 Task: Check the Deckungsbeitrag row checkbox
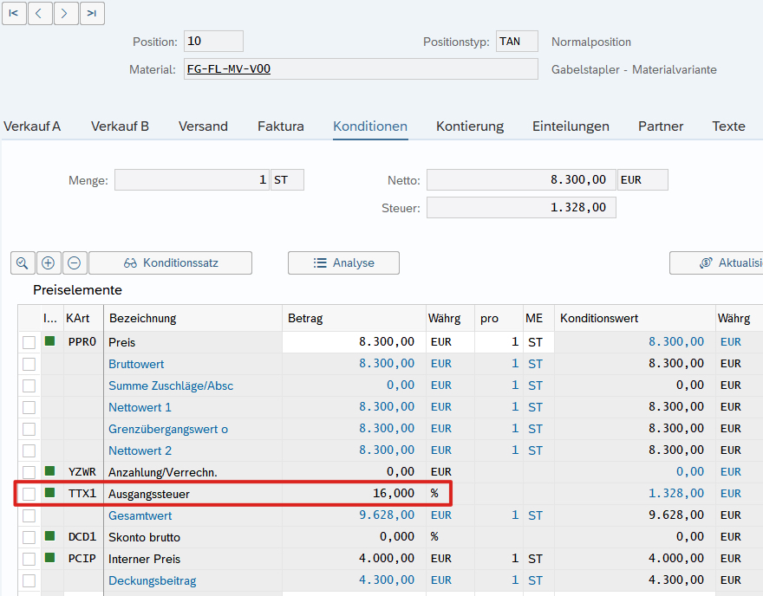click(29, 580)
